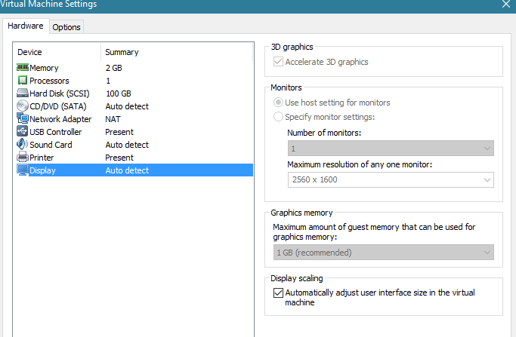Click the Printer device icon
516x337 pixels.
click(23, 157)
